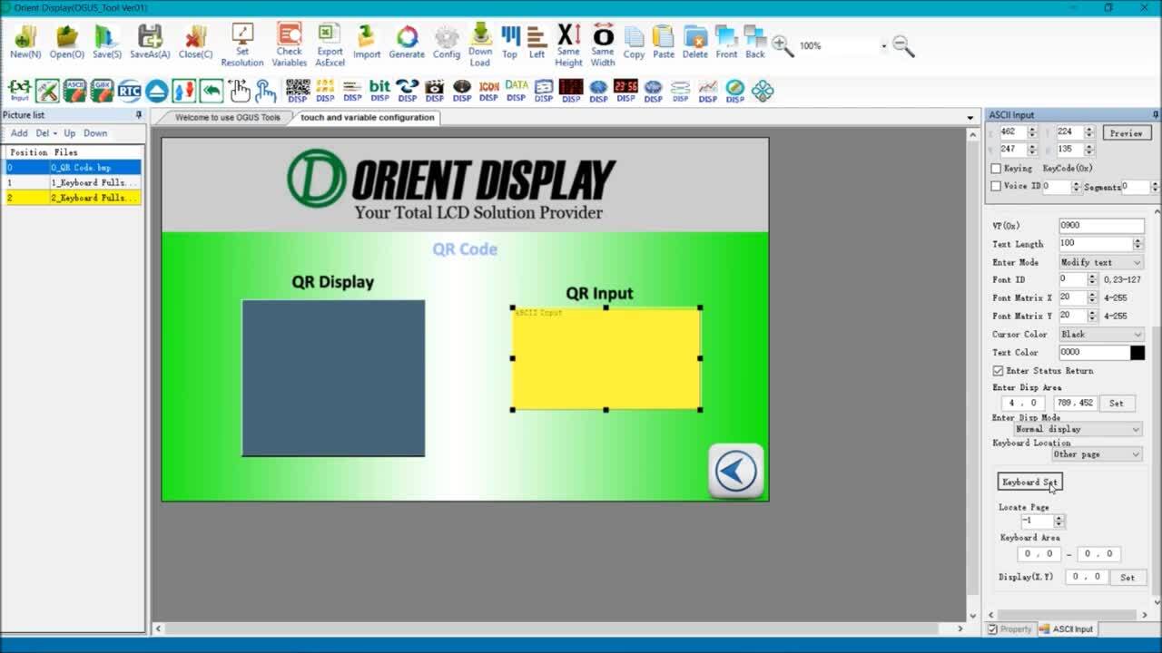Select the GBK input tool

[102, 91]
